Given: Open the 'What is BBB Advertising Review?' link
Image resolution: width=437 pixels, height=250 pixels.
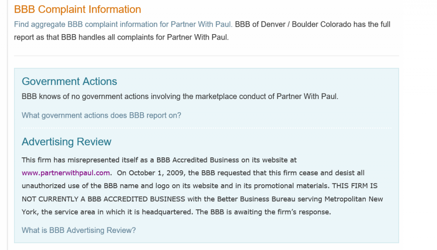Looking at the screenshot, I should (79, 230).
